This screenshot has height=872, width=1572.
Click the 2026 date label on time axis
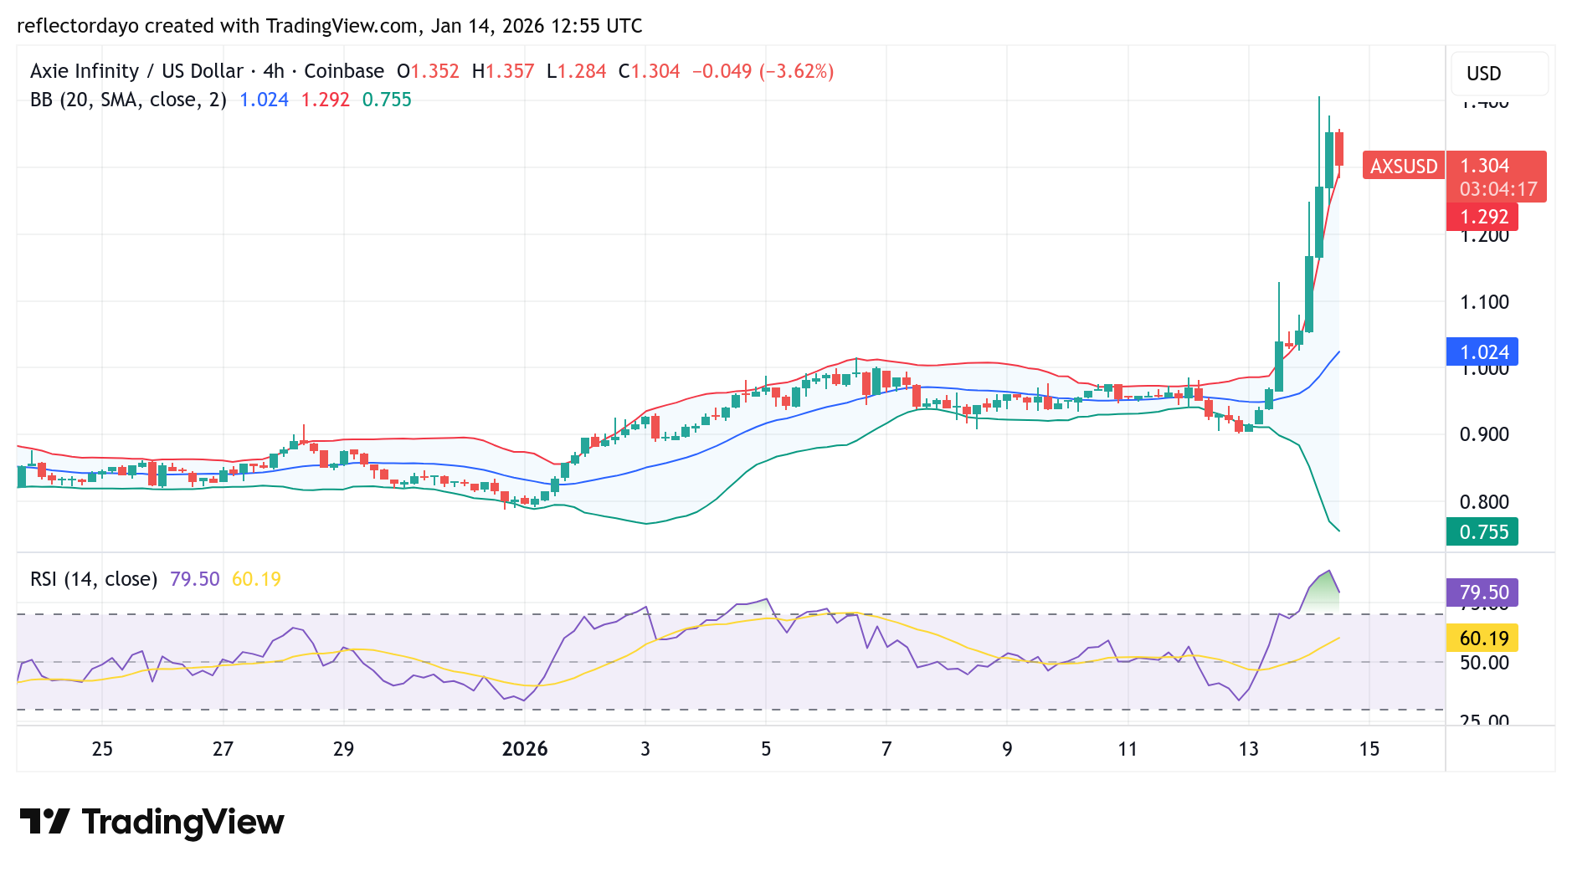click(525, 749)
